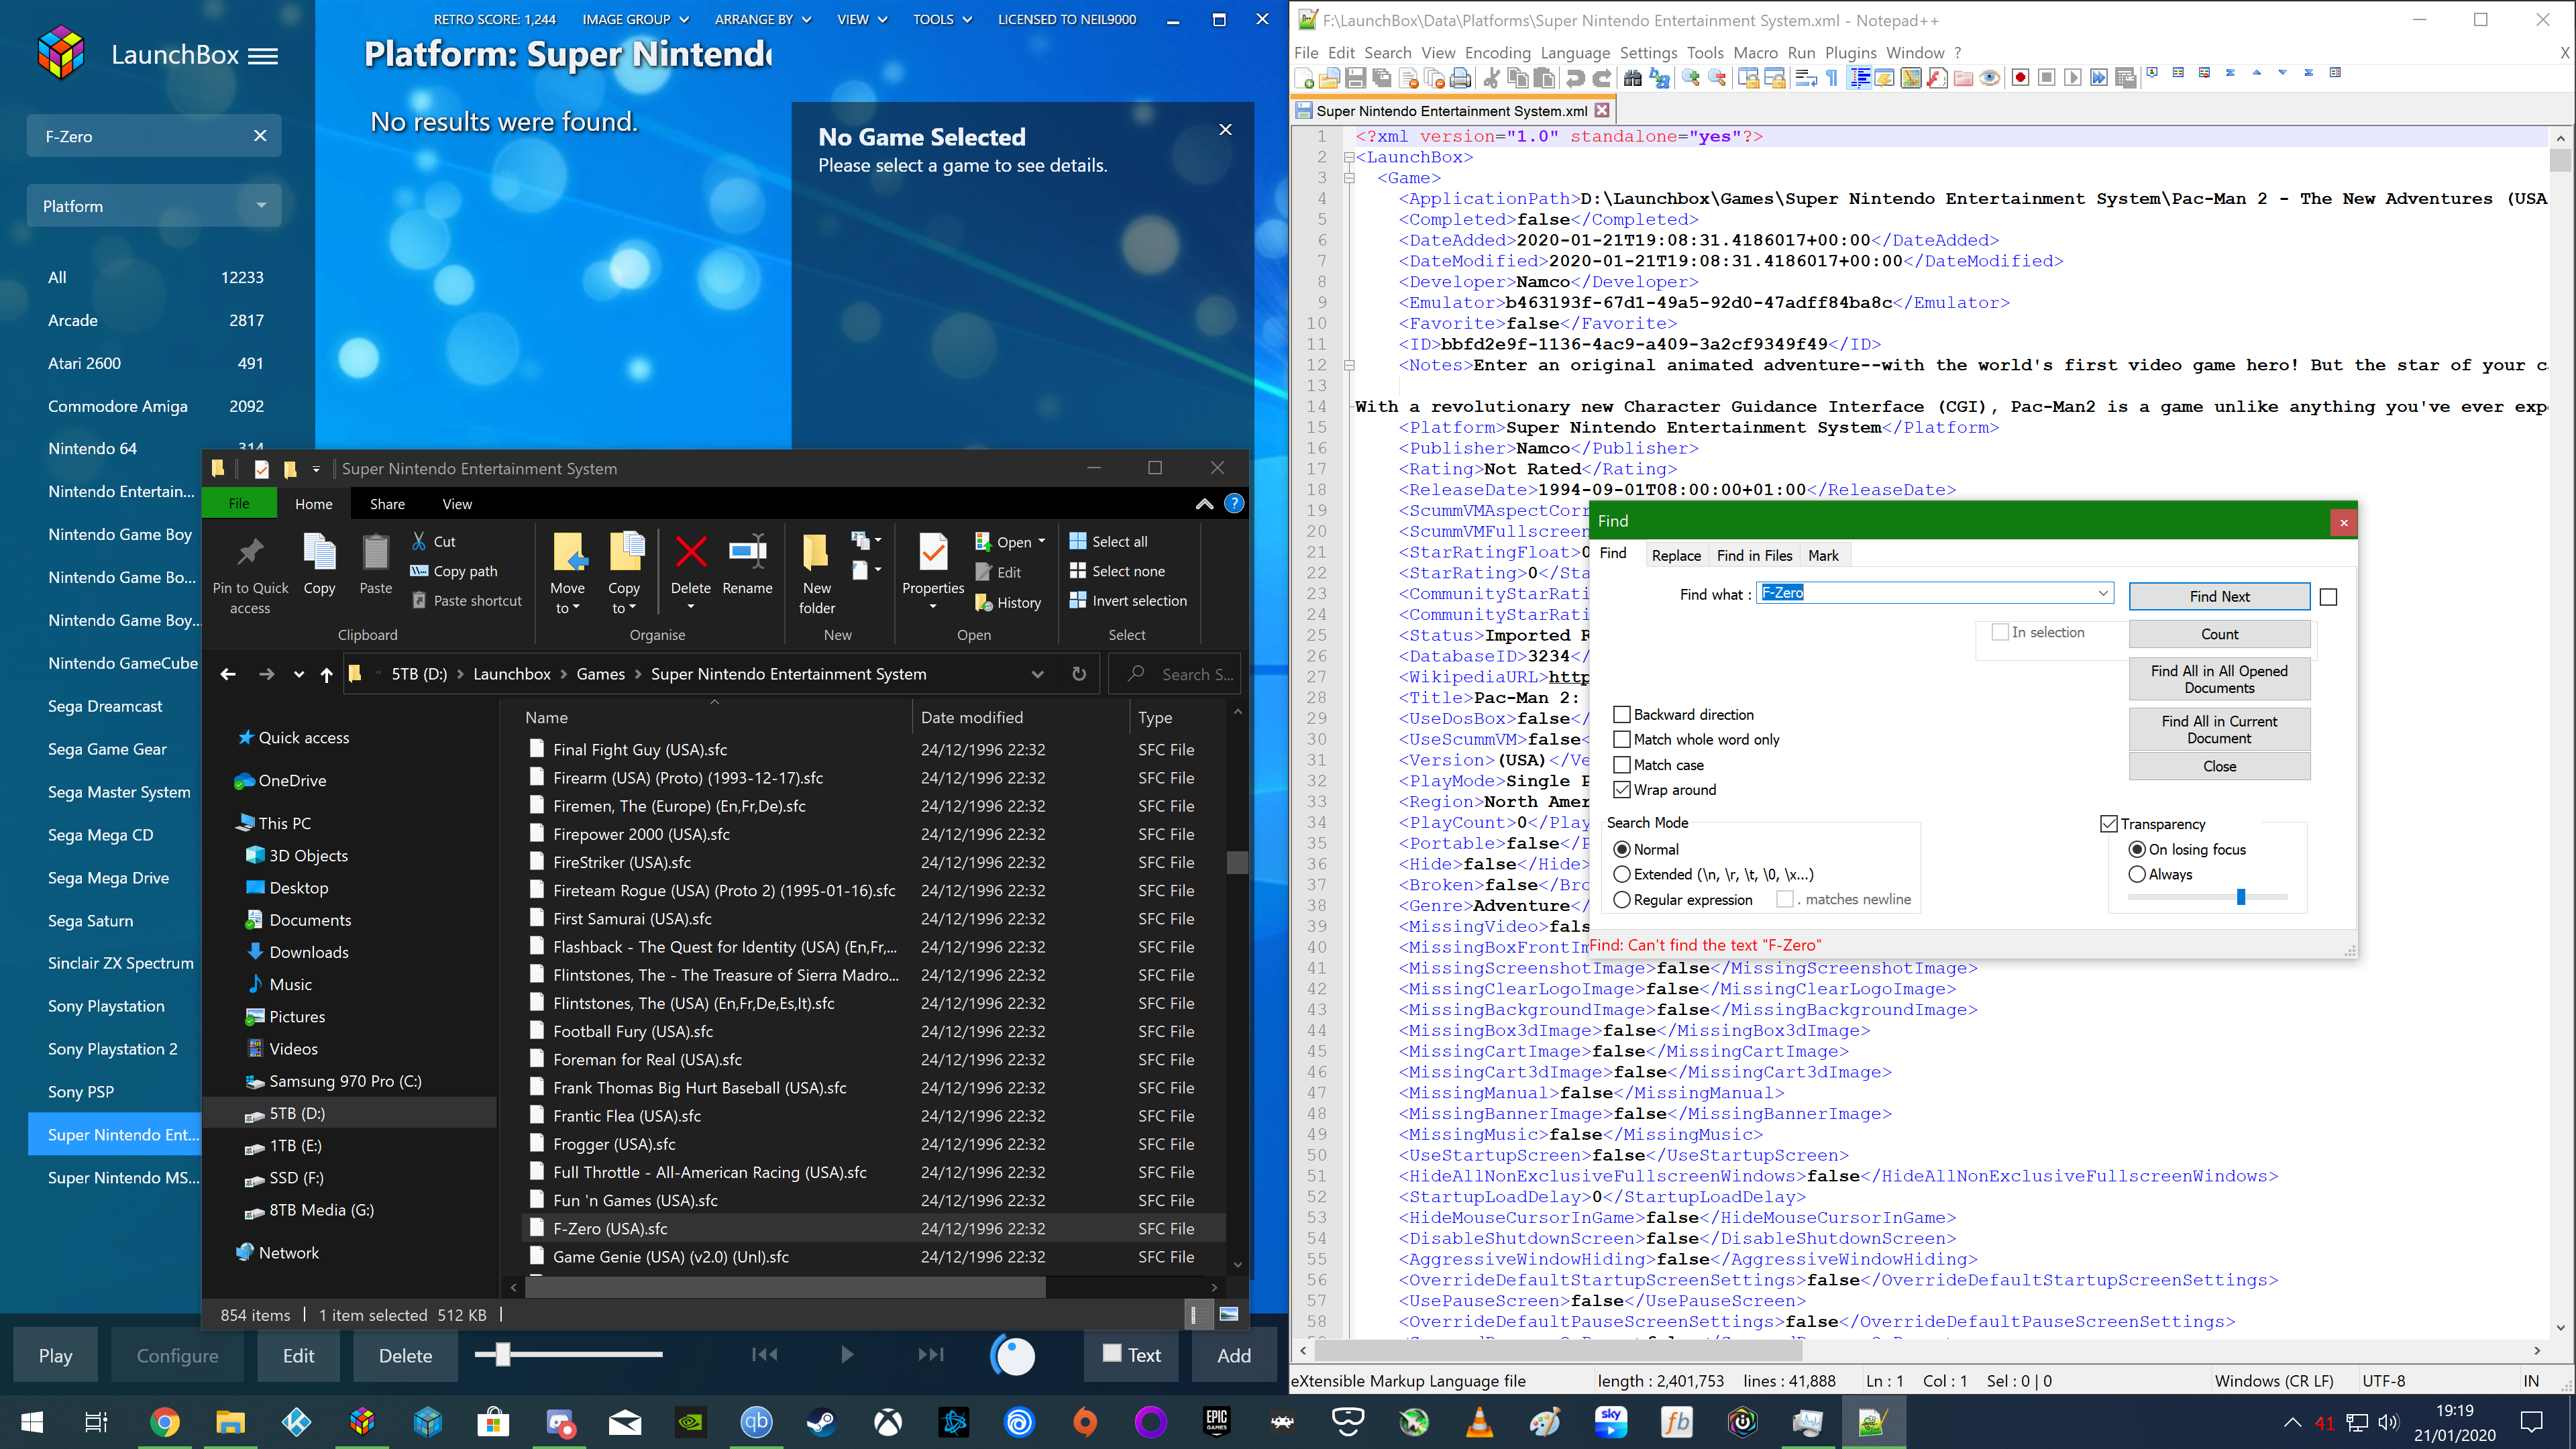Click the Explorer refresh arrow icon
Screen dimensions: 2576x1449
(x=1079, y=674)
